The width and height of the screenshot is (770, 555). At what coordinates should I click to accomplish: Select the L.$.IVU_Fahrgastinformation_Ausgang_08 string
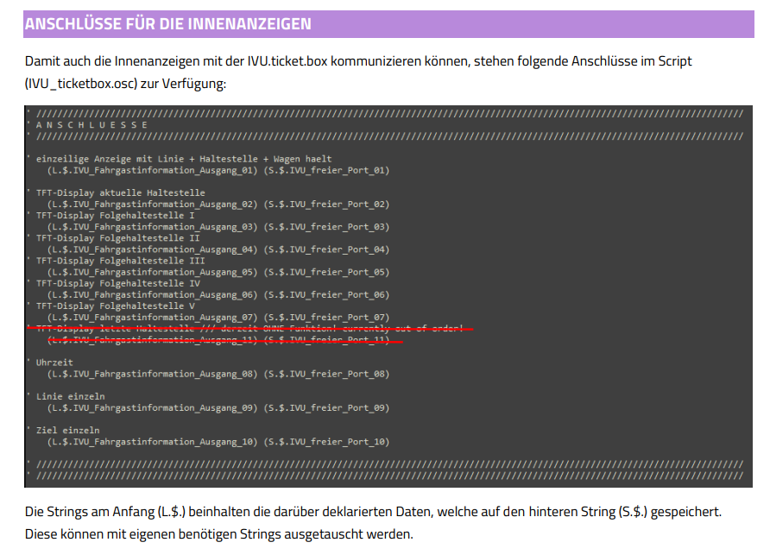pyautogui.click(x=153, y=374)
